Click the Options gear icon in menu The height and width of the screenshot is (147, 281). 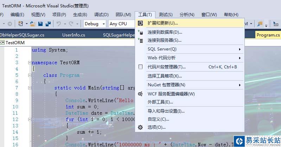pos(140,127)
